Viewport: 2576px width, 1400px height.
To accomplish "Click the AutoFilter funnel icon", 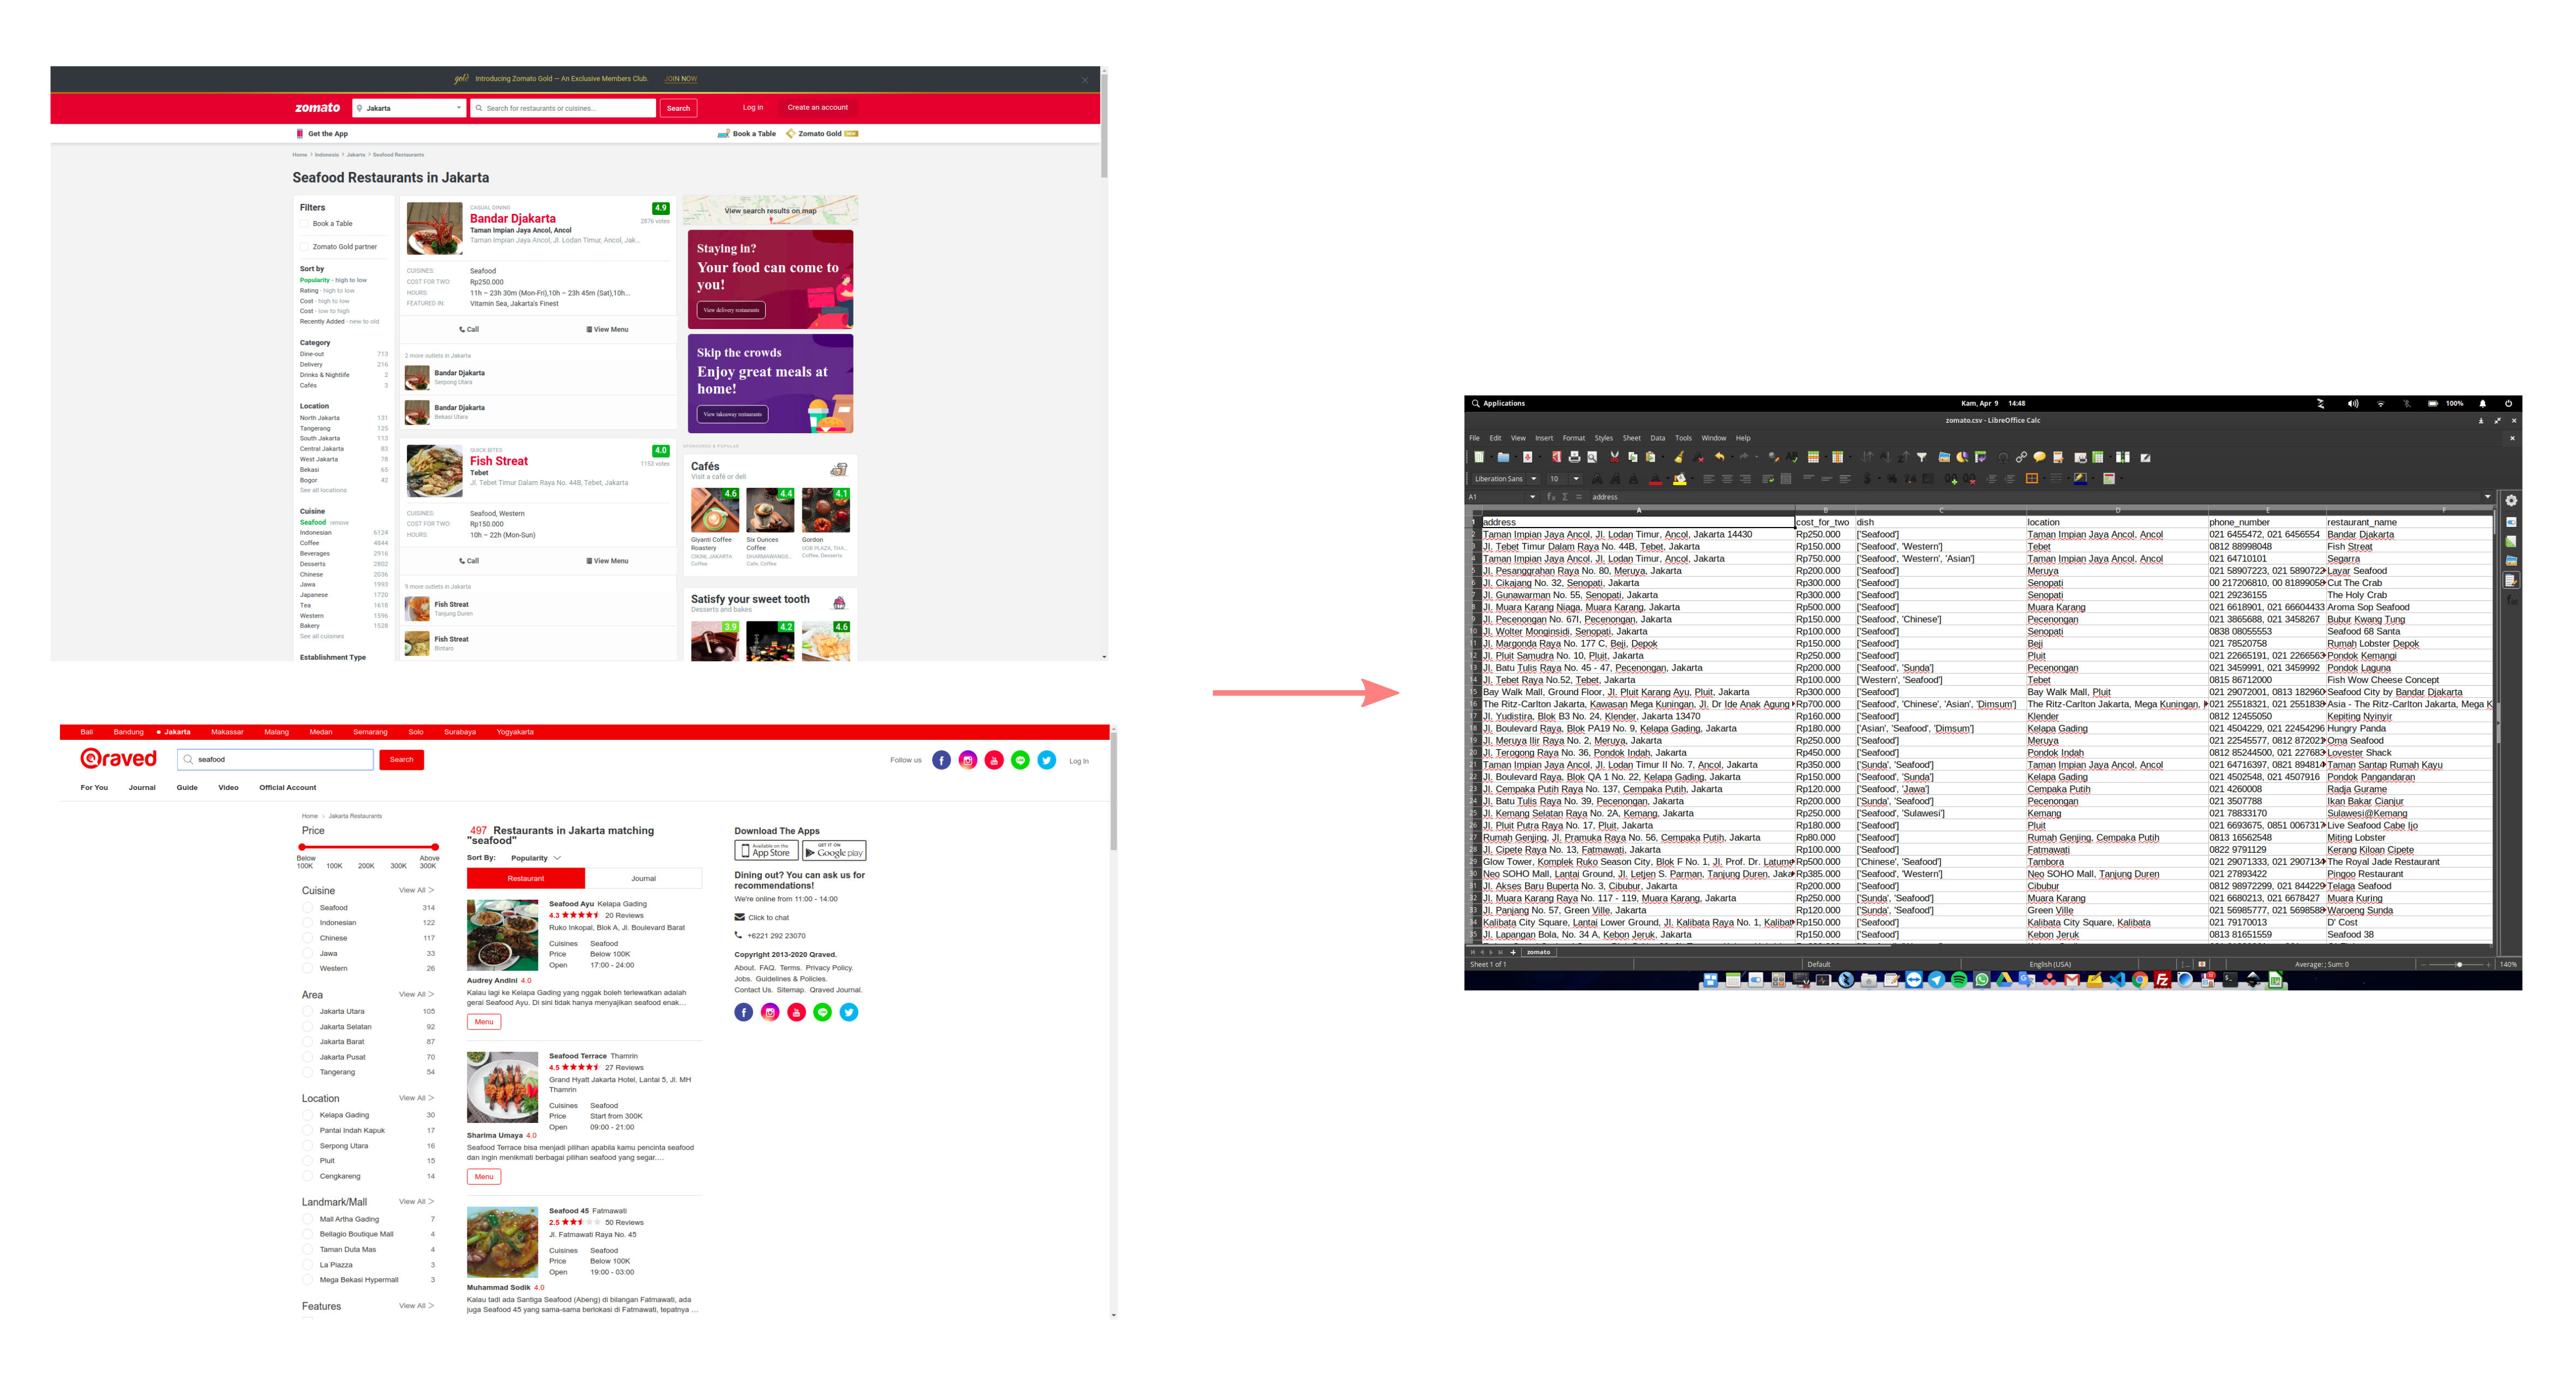I will tap(1922, 457).
